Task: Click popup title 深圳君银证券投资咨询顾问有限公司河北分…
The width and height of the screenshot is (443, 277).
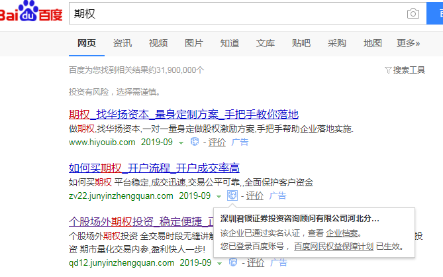Action: [299, 219]
